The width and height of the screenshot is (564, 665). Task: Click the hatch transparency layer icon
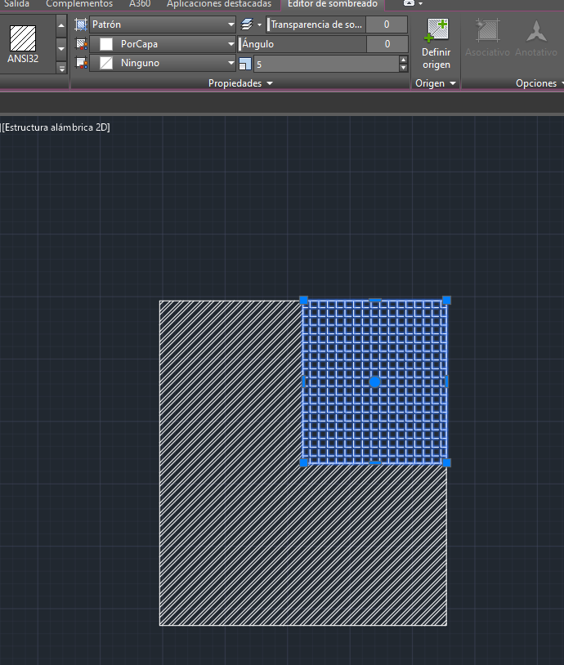coord(248,25)
